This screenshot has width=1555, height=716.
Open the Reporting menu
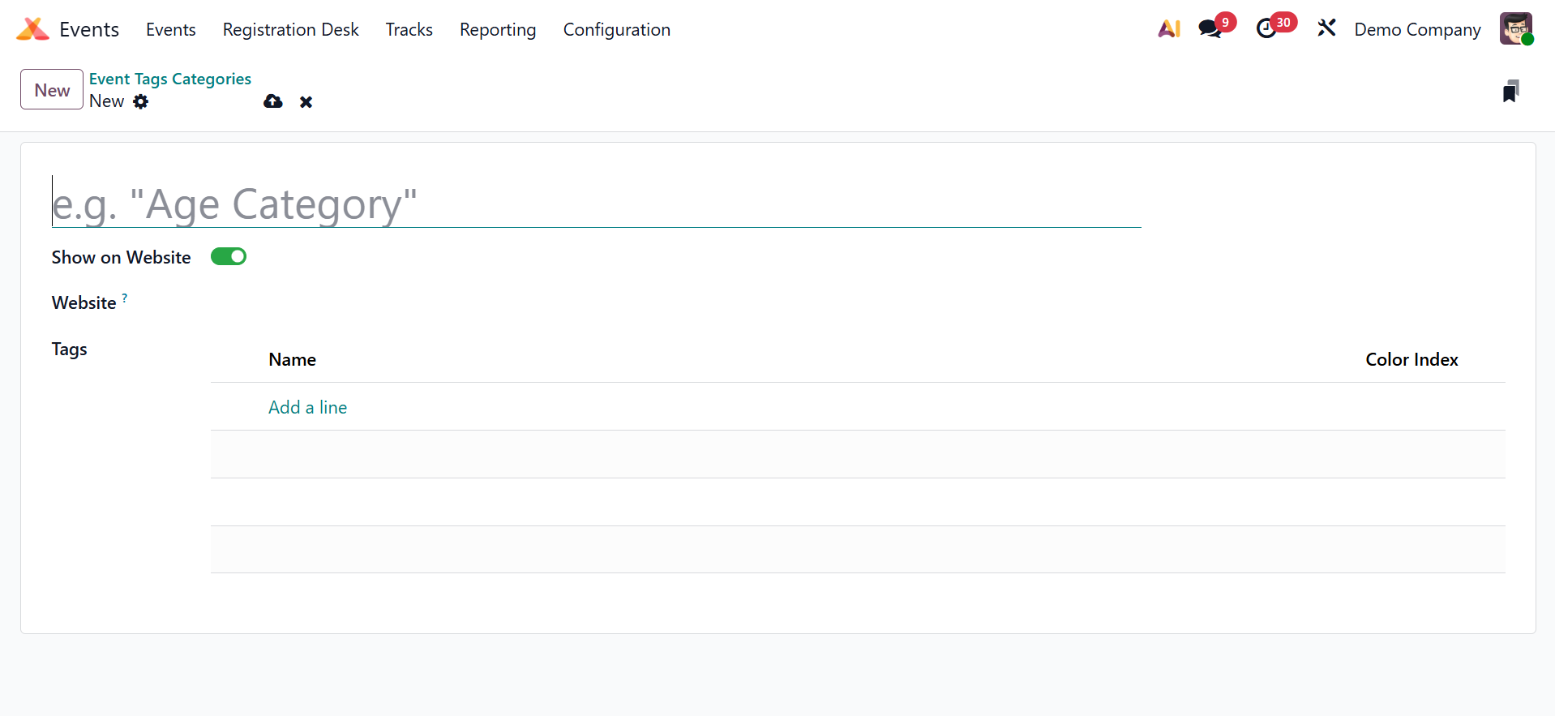[x=498, y=29]
